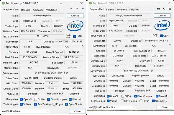Toggle OpenGL 4.6 checkbox in left window

(66, 104)
